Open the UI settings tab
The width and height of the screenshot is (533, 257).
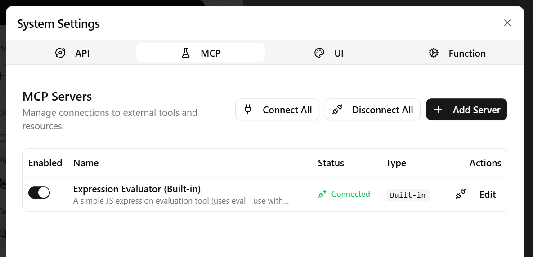click(x=329, y=53)
